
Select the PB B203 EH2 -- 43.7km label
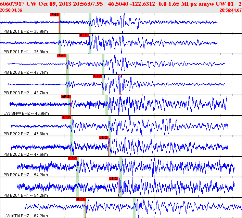coord(26,93)
